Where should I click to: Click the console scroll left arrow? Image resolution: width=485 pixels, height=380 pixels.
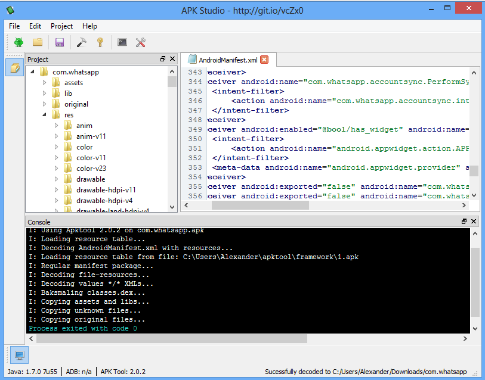(31, 338)
